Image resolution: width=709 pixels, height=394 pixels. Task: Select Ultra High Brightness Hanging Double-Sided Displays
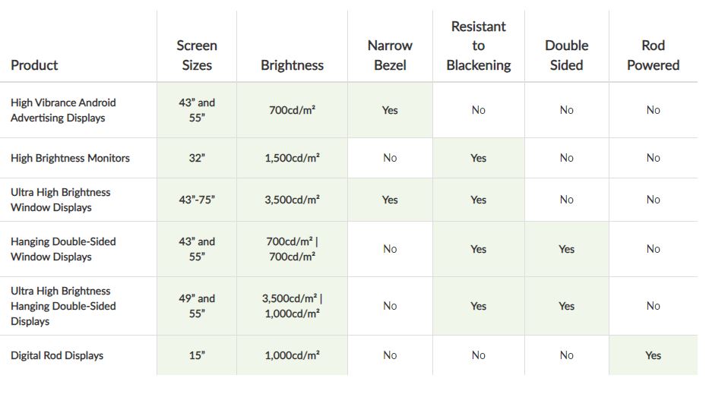pos(63,306)
